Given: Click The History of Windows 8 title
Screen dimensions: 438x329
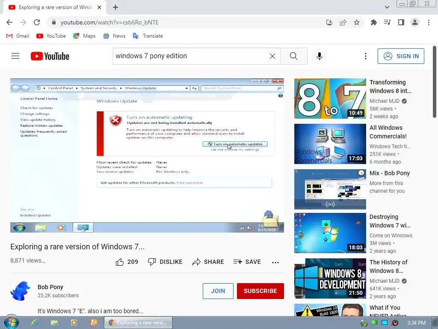Looking at the screenshot, I should point(388,266).
